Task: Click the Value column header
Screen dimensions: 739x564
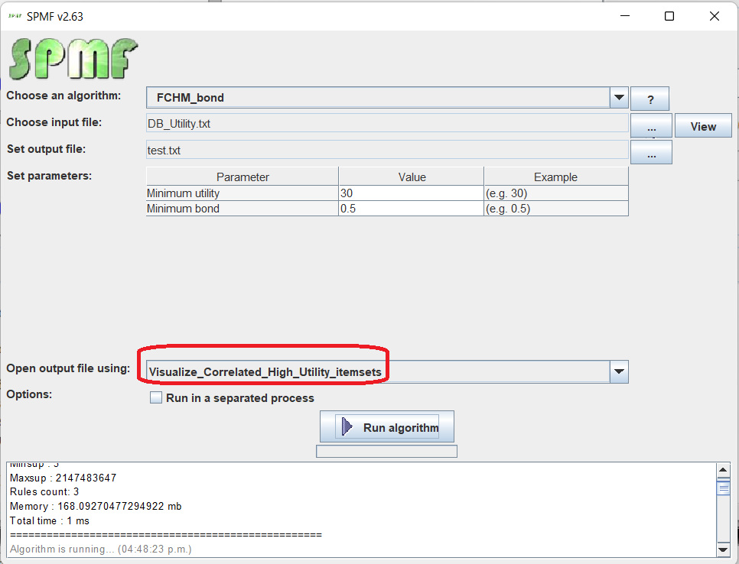Action: click(x=411, y=177)
